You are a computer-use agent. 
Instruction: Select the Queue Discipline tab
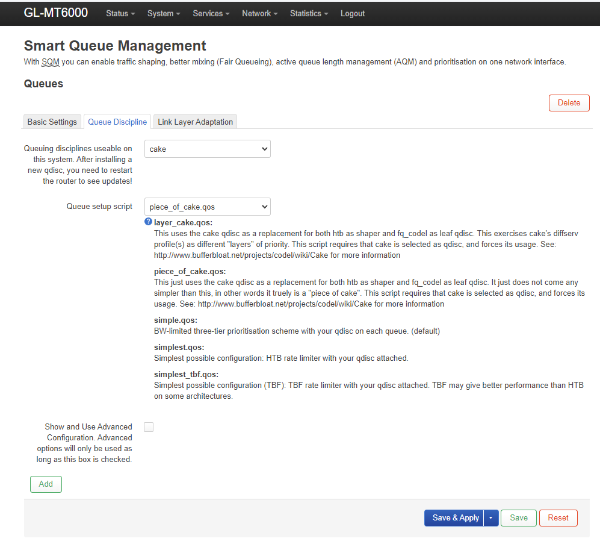coord(117,122)
